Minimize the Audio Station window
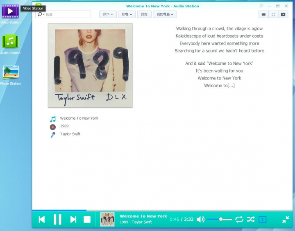Screen dimensions: 295x231 pos(270,6)
